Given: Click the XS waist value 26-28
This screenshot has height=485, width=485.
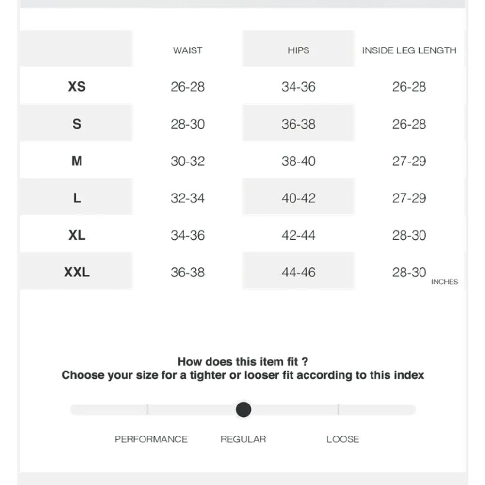Looking at the screenshot, I should pos(188,87).
